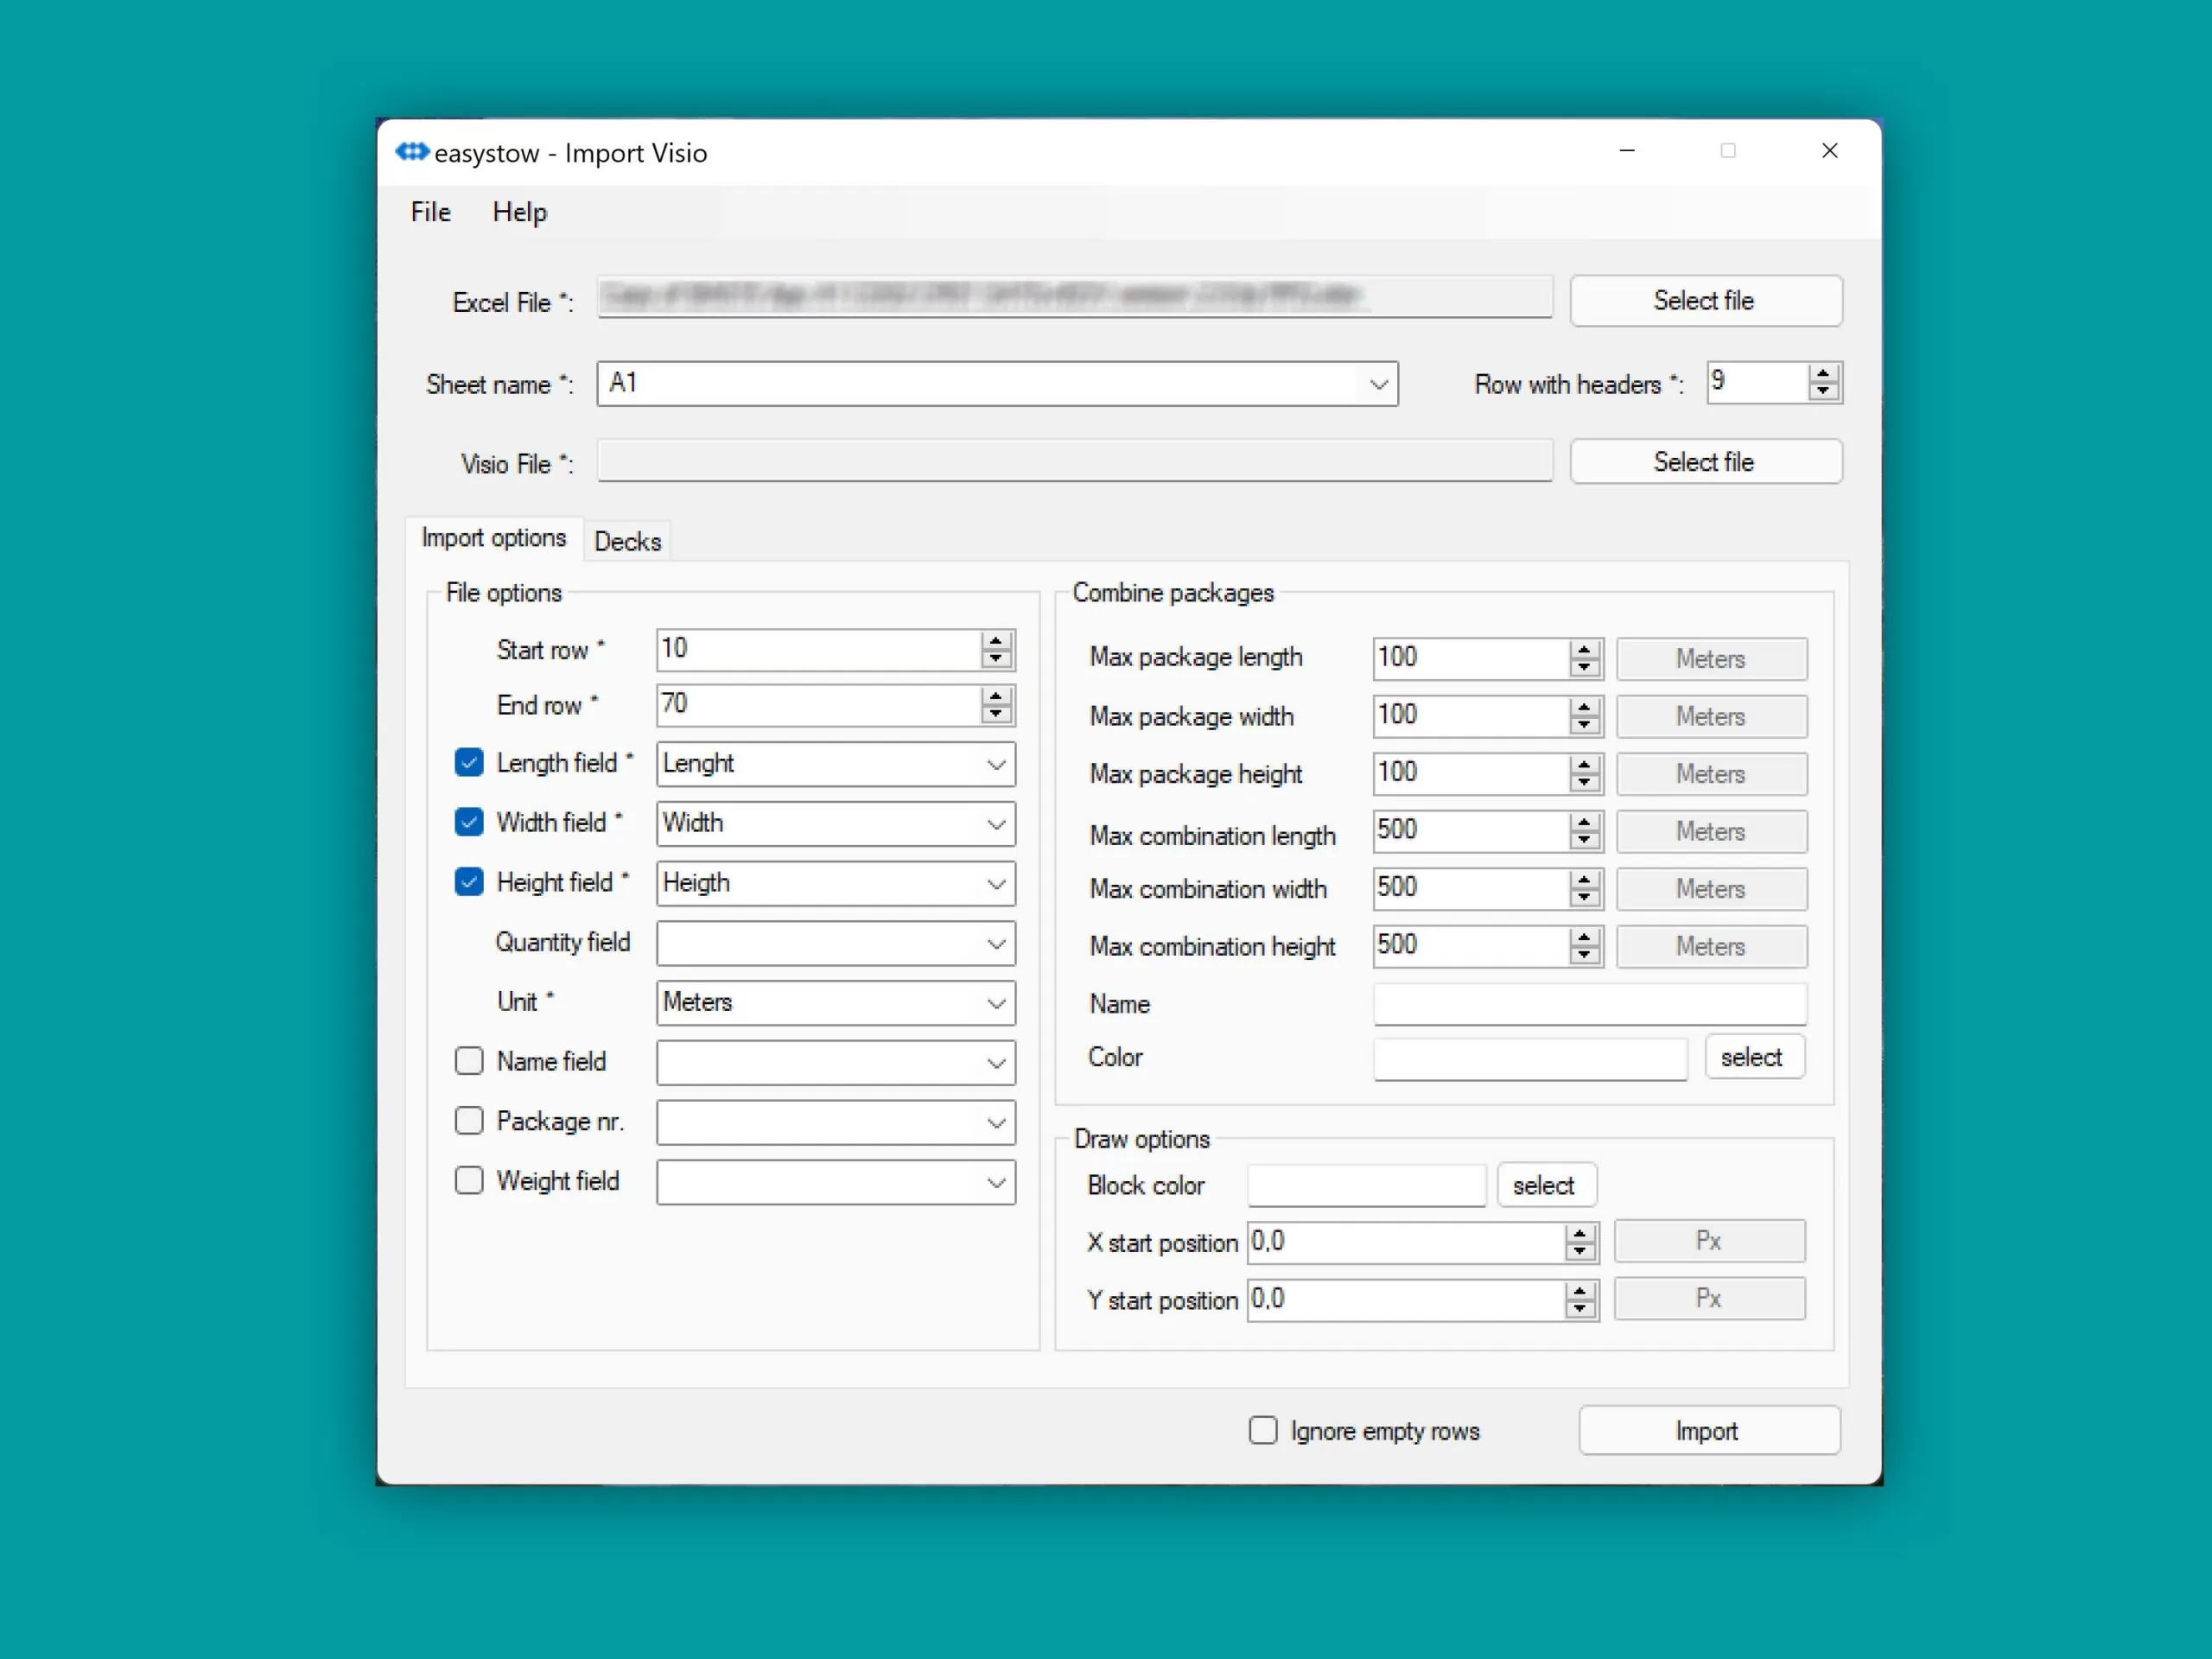Expand the Unit dropdown showing Meters
Viewport: 2212px width, 1659px height.
pos(995,1003)
